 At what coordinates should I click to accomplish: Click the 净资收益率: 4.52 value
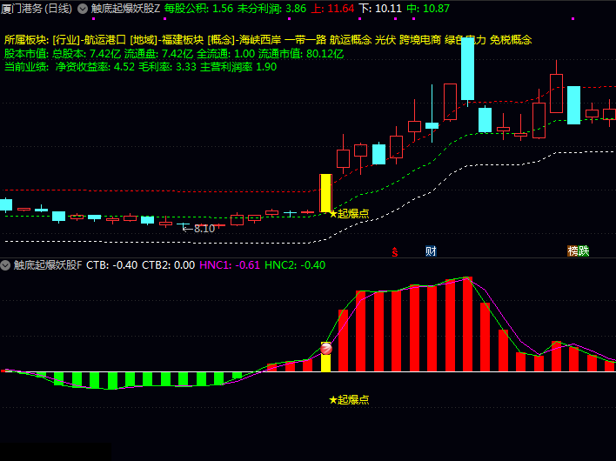click(x=95, y=67)
